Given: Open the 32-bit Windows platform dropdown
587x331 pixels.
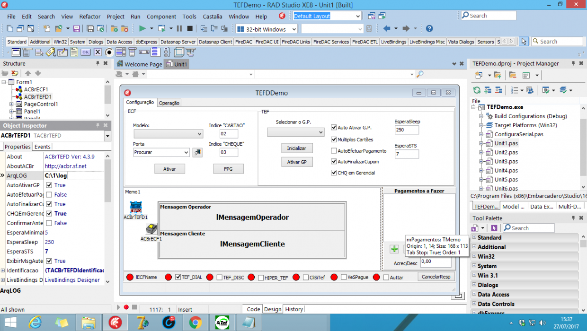Looking at the screenshot, I should point(293,29).
